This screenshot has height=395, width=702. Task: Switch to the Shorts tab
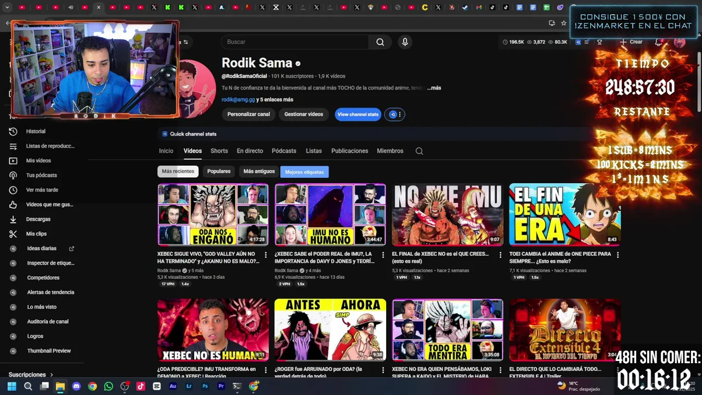219,151
